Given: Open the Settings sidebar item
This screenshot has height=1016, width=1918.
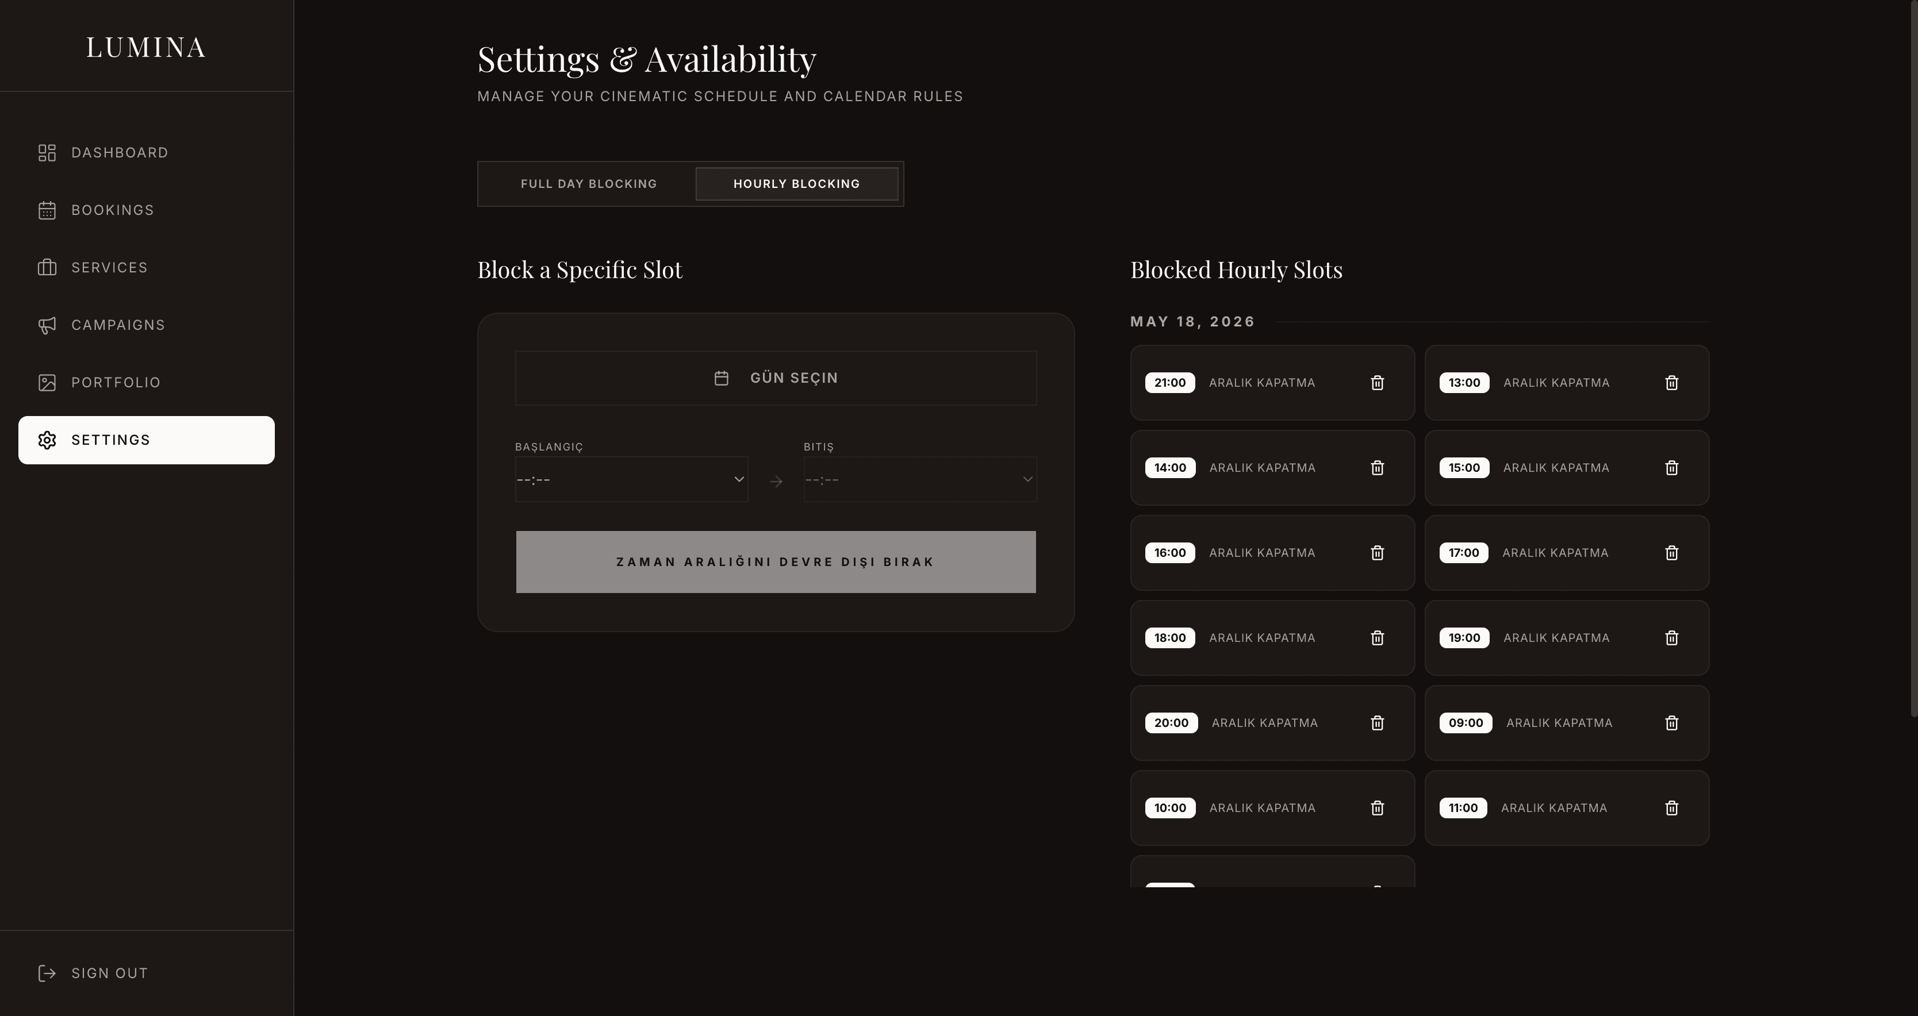Looking at the screenshot, I should 147,440.
